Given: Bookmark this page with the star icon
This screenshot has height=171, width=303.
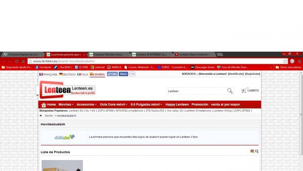Looking at the screenshot, I should point(285,61).
